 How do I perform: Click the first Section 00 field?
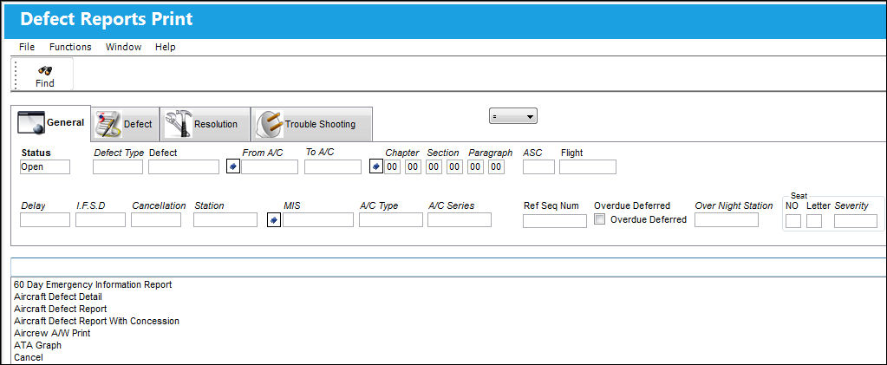click(434, 167)
